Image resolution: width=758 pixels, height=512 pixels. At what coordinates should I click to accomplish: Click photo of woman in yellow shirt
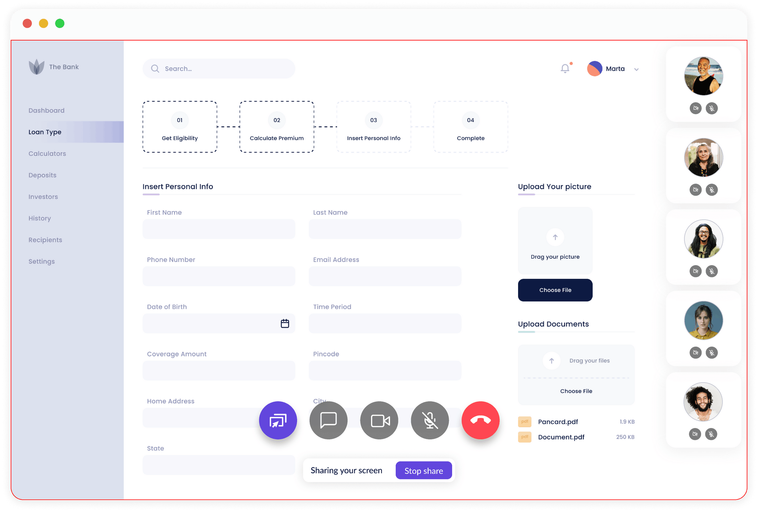[x=703, y=320]
